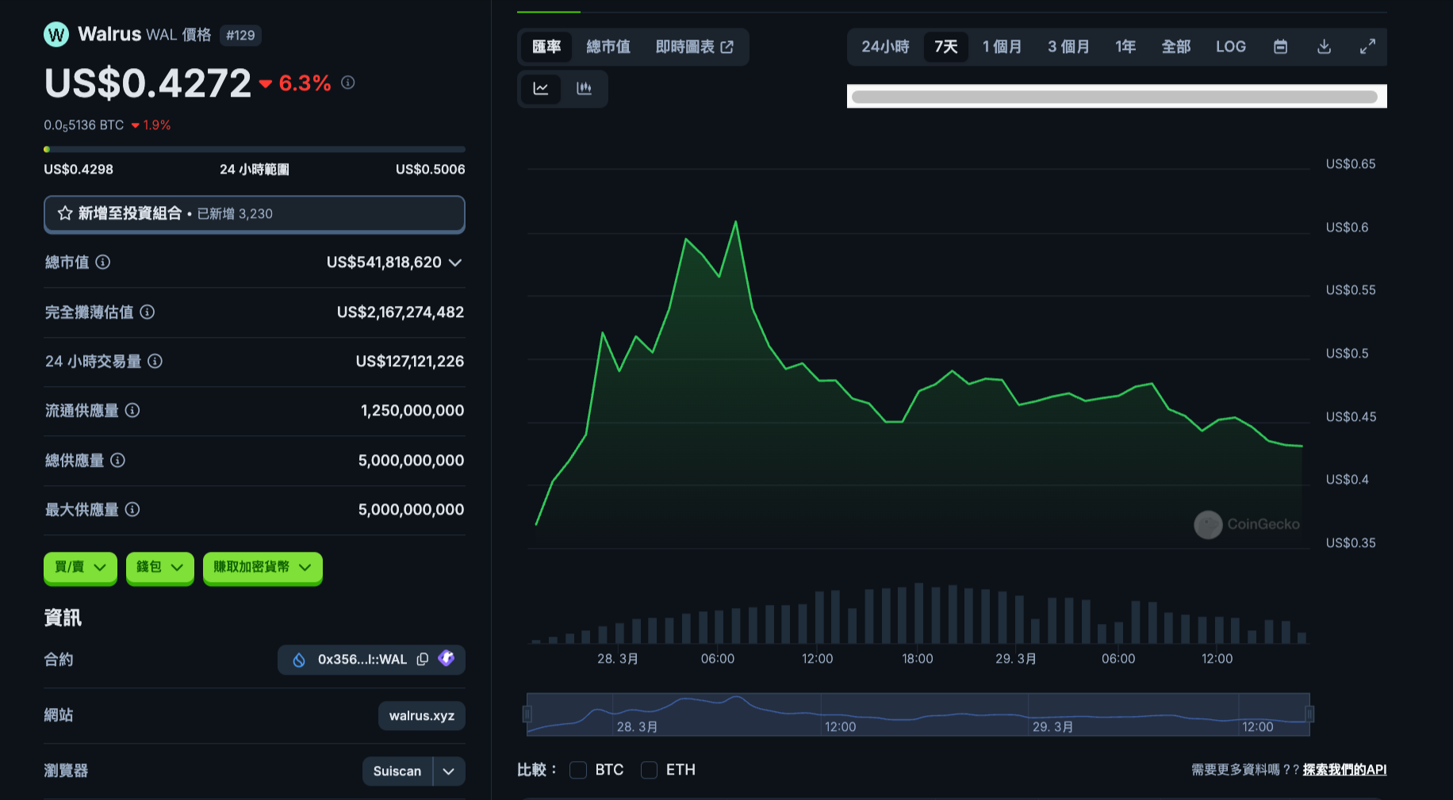This screenshot has height=800, width=1453.
Task: Enable BTC comparison checkbox
Action: click(578, 770)
